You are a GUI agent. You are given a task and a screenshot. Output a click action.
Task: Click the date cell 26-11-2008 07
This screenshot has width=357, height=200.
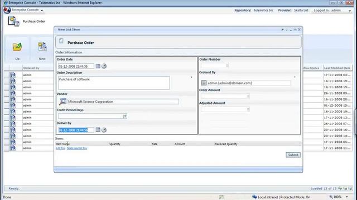click(337, 123)
